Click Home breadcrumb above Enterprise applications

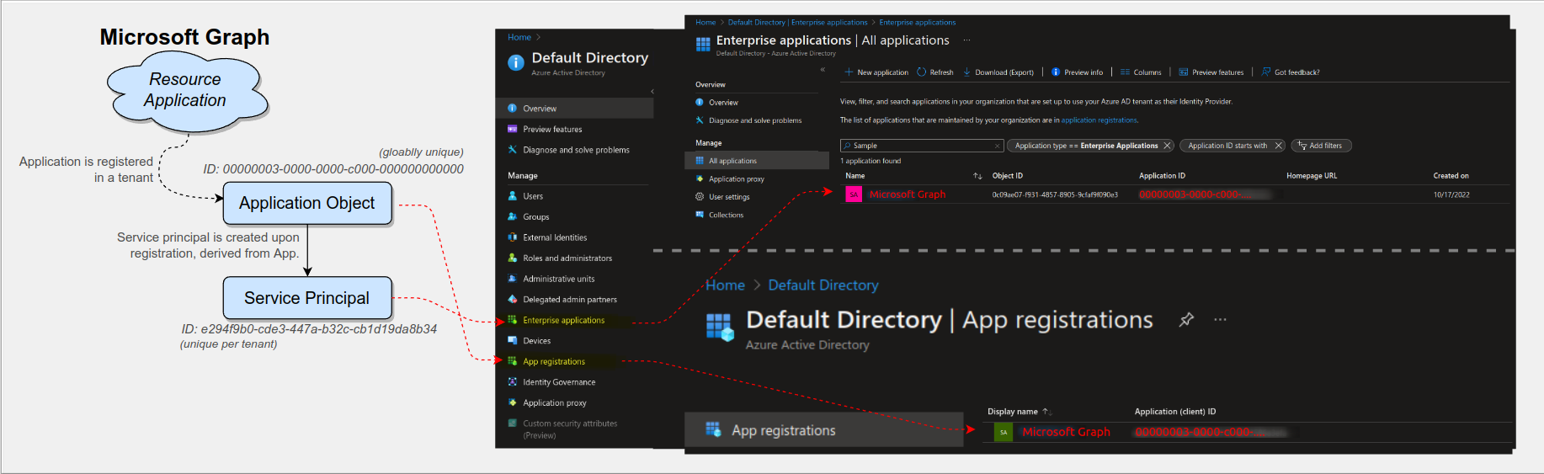pyautogui.click(x=705, y=23)
